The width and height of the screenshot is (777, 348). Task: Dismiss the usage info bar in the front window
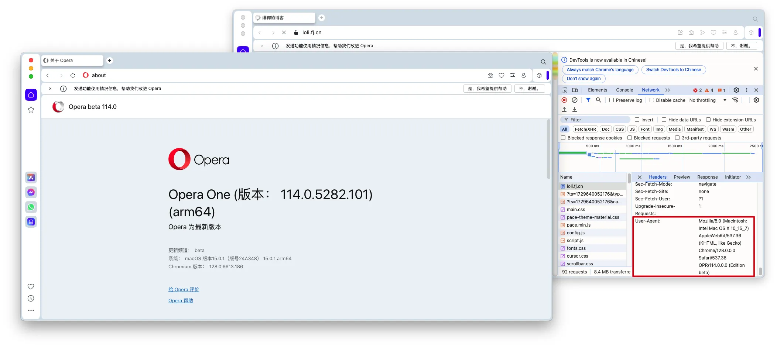coord(50,89)
